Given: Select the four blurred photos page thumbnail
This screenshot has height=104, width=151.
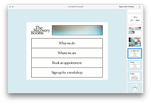Looking at the screenshot, I should click(x=135, y=42).
